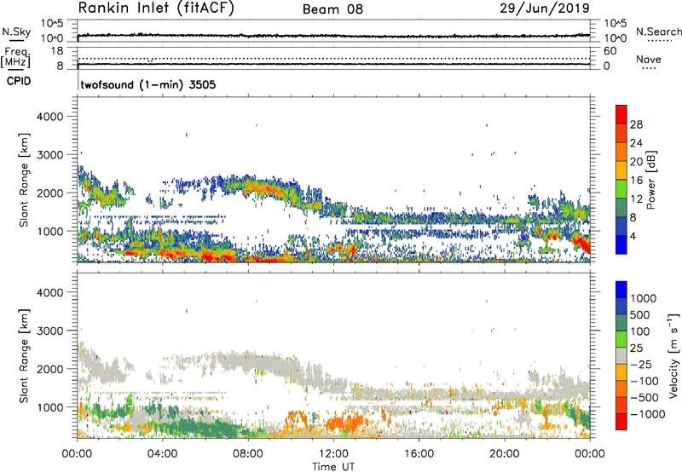
Task: Click the dotted line sample under 'N.Search'
Action: pos(659,40)
